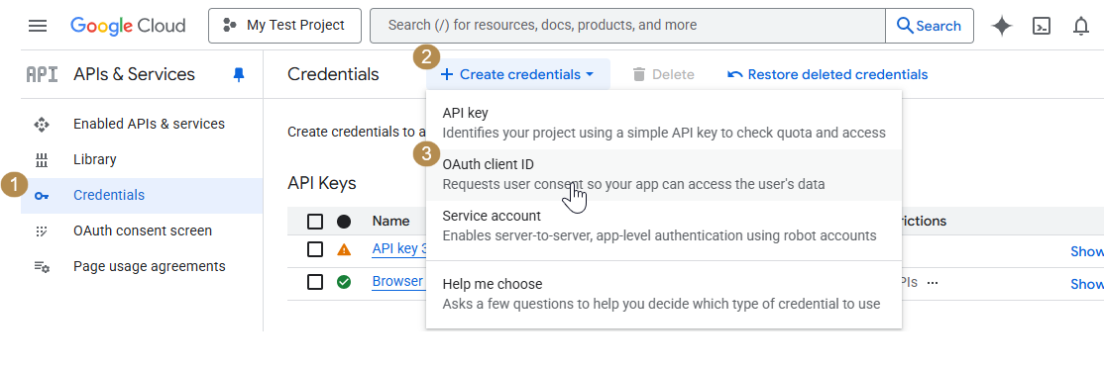Screen dimensions: 1104x369
Task: Click the black status dot column header
Action: pyautogui.click(x=344, y=222)
